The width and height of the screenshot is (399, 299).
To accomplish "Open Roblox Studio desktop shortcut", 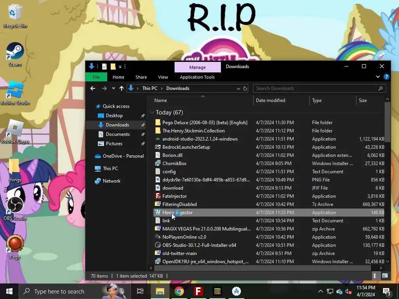I will click(x=15, y=93).
